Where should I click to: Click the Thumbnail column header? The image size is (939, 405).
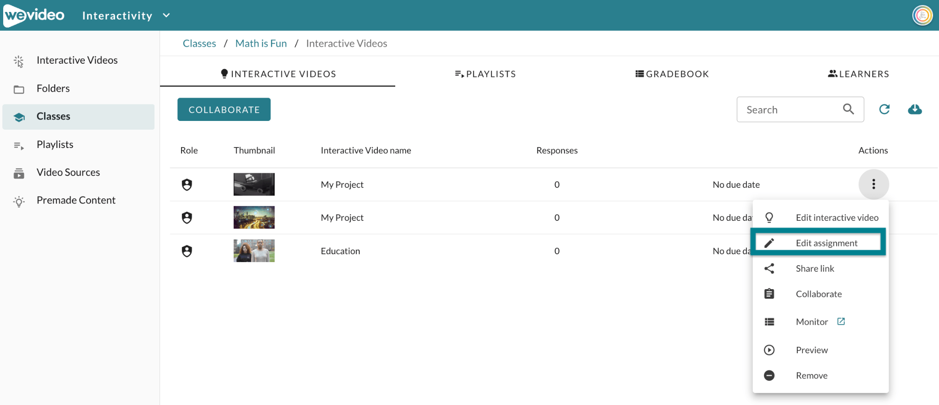[254, 150]
